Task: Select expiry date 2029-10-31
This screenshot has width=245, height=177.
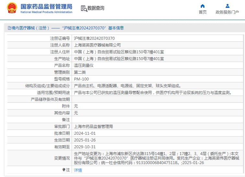Action: pyautogui.click(x=85, y=147)
